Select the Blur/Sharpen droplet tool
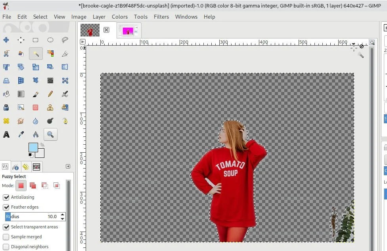 tap(36, 121)
